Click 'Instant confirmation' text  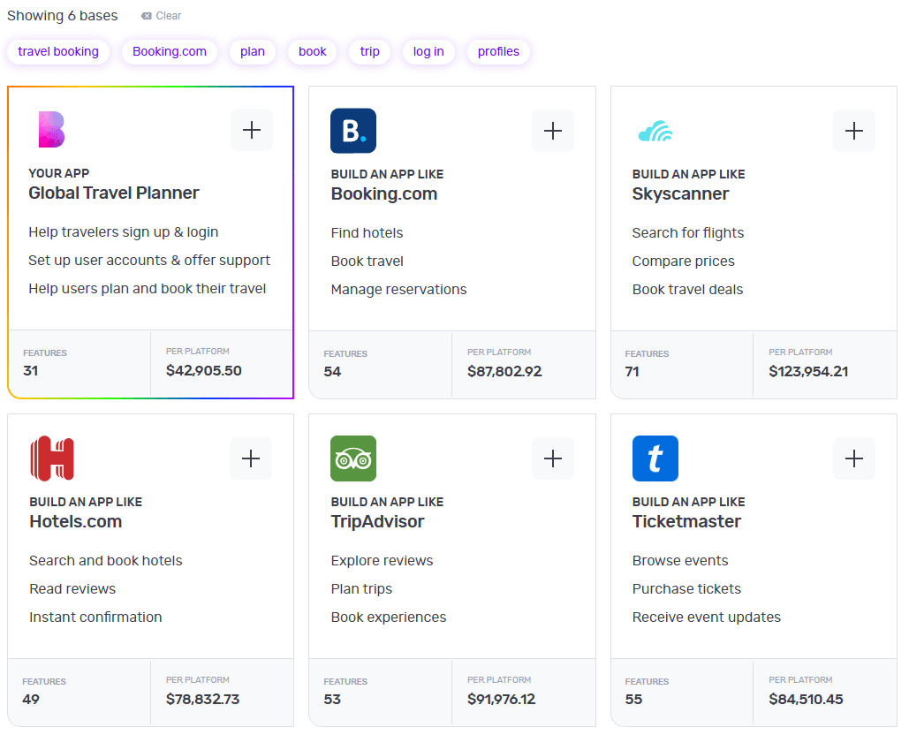(x=95, y=618)
